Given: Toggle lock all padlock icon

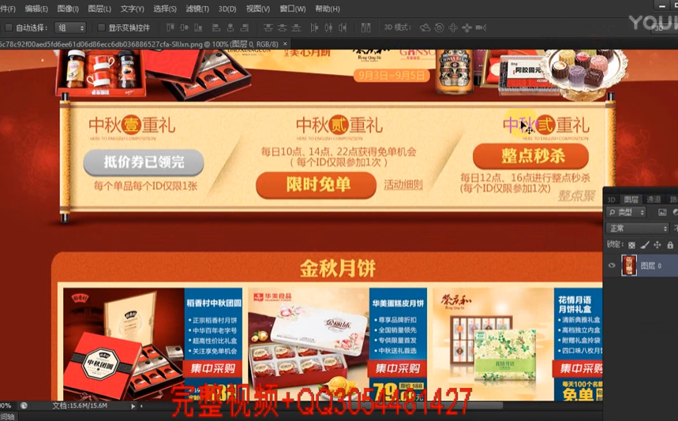Looking at the screenshot, I should click(x=670, y=245).
